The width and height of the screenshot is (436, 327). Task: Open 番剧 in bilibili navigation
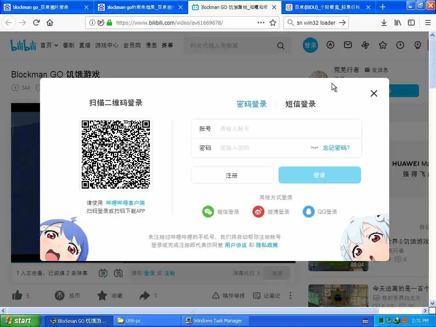69,45
